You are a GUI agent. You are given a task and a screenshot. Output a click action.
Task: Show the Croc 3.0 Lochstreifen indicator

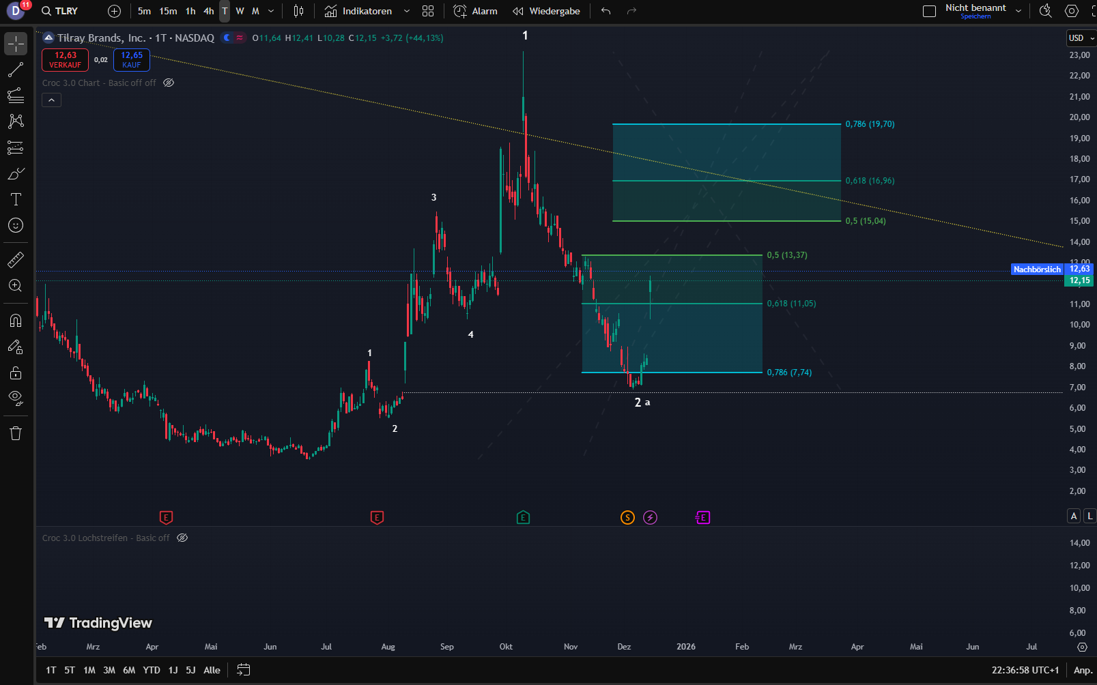tap(182, 538)
